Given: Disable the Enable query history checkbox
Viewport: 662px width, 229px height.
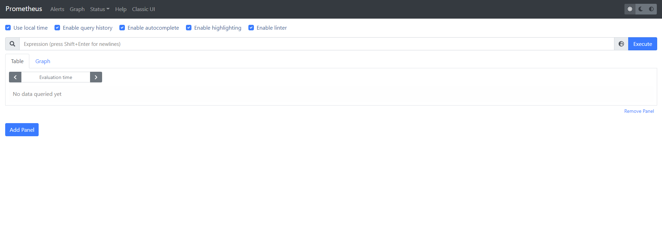Looking at the screenshot, I should (57, 28).
